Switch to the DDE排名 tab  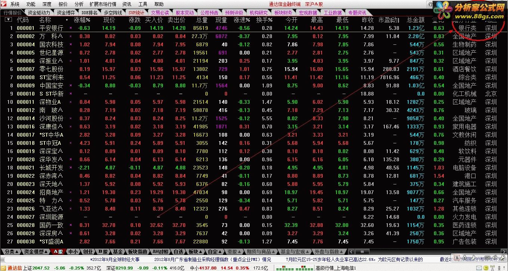tap(90, 12)
